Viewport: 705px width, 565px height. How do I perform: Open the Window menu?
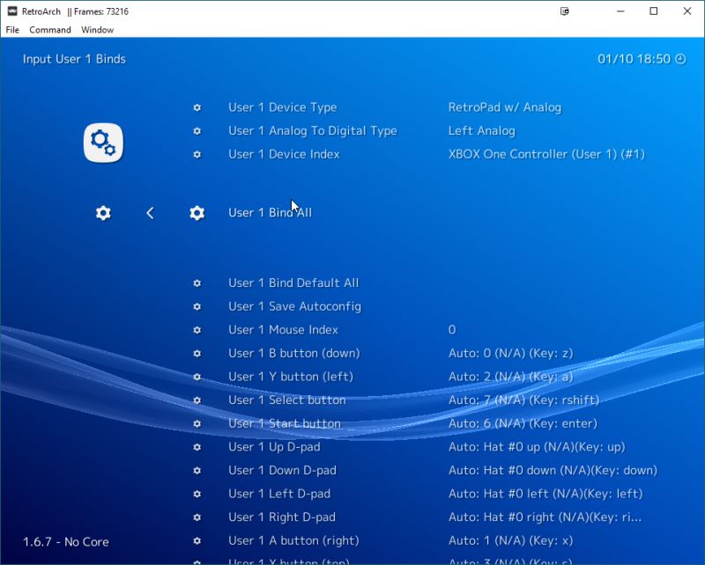(x=97, y=29)
